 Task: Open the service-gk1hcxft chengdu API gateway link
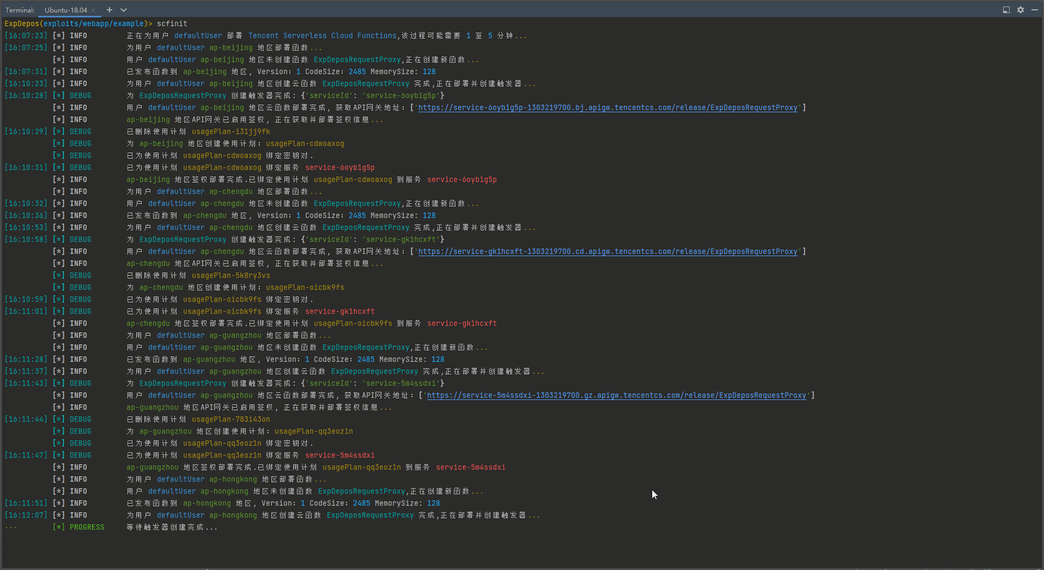pos(608,252)
